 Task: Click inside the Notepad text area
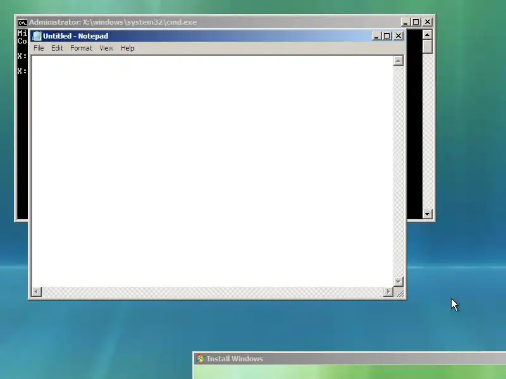pos(213,171)
